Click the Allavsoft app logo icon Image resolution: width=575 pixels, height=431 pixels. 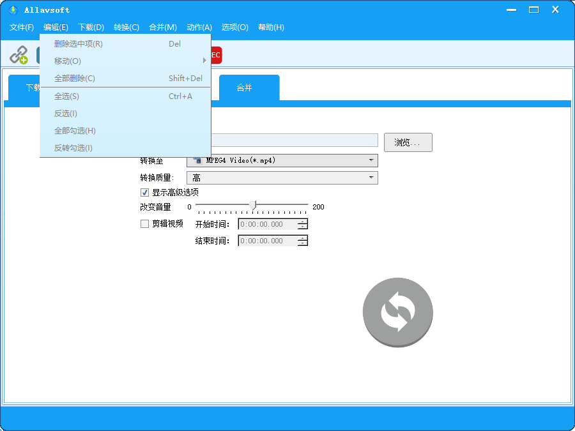click(x=13, y=10)
